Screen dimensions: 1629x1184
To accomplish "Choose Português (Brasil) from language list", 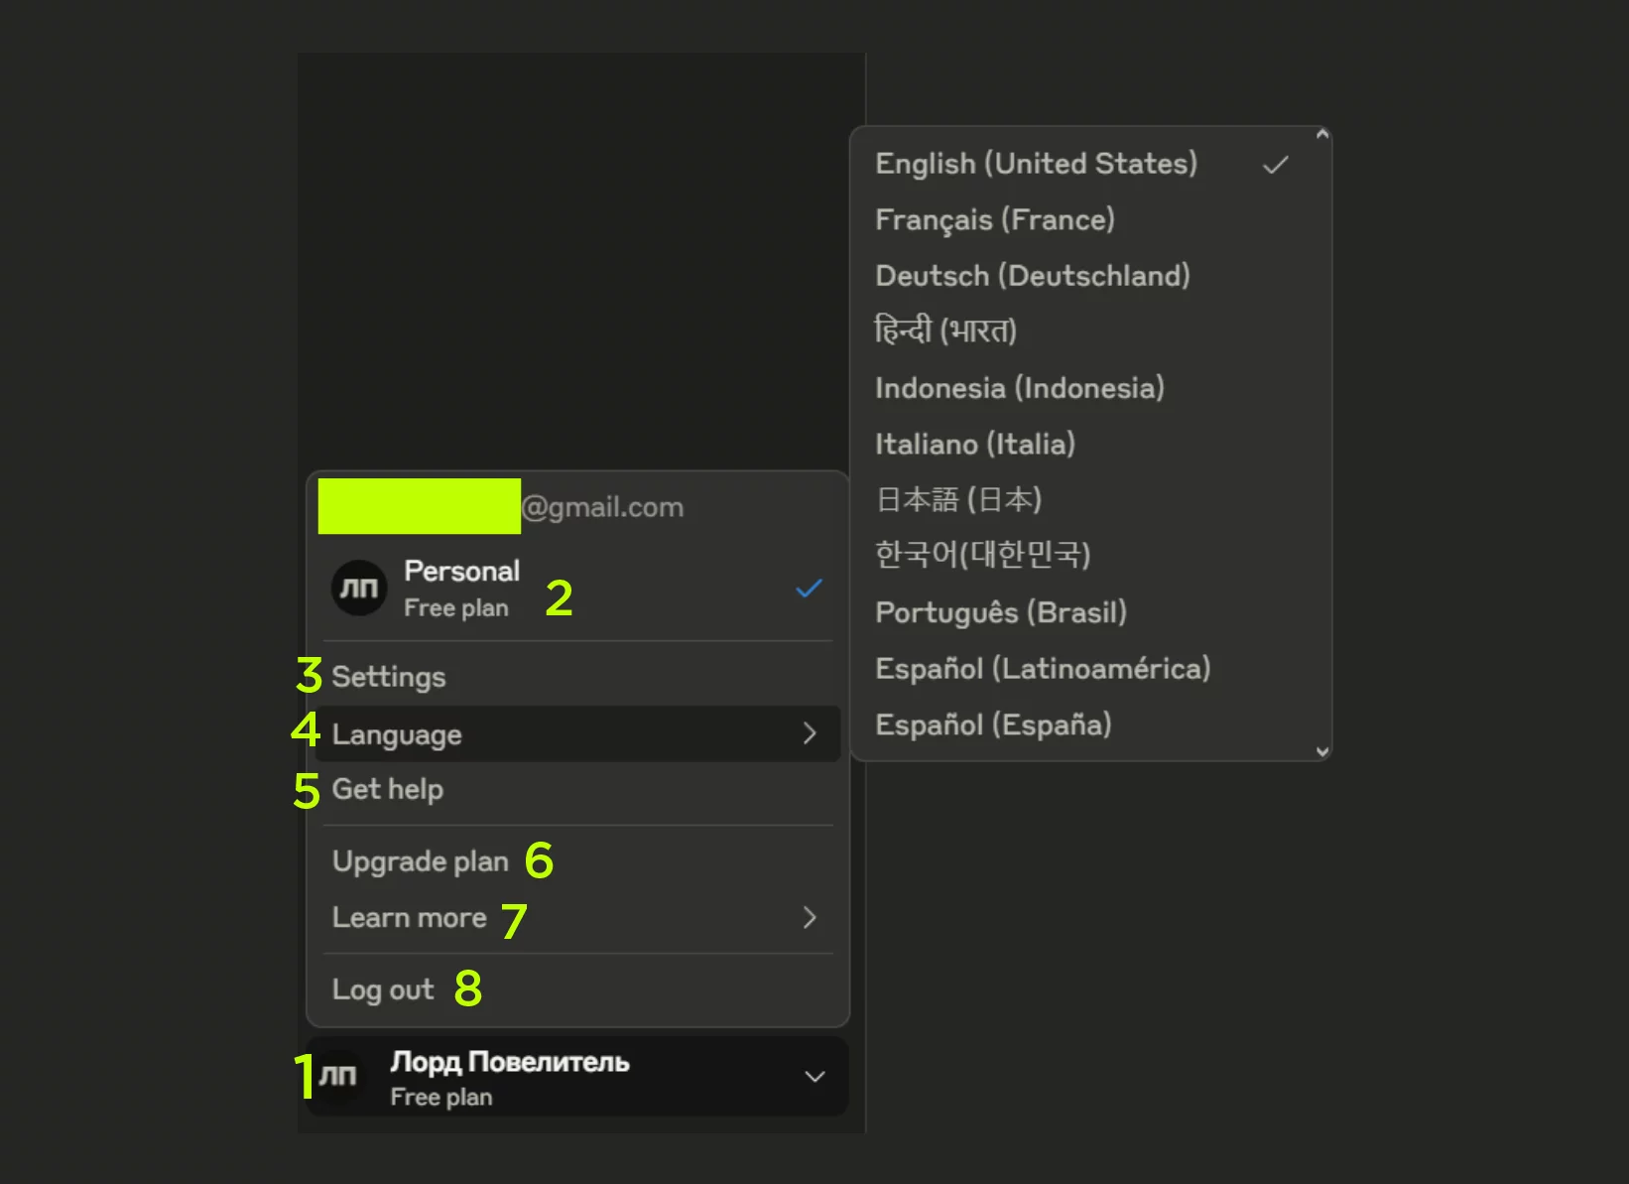I will click(x=1000, y=612).
